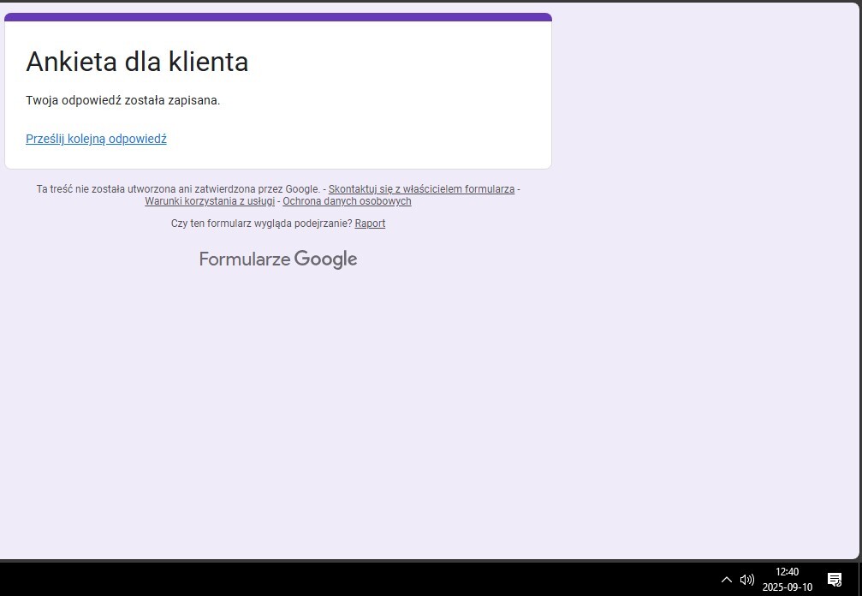This screenshot has width=862, height=596.
Task: Click the 'Ankieta dla klienta' form title
Action: (137, 62)
